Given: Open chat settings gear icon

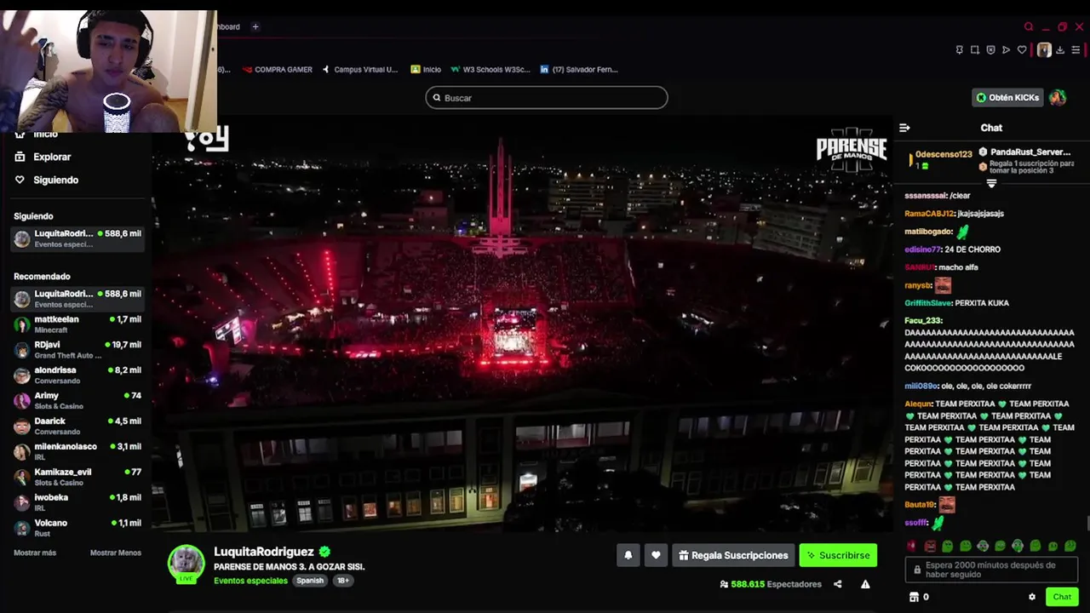Looking at the screenshot, I should pos(1032,597).
